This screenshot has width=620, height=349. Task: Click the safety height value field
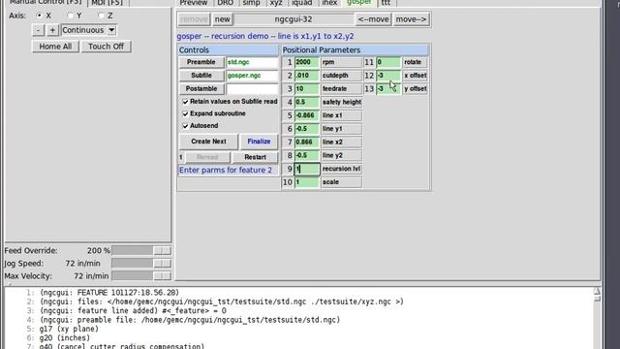click(307, 102)
